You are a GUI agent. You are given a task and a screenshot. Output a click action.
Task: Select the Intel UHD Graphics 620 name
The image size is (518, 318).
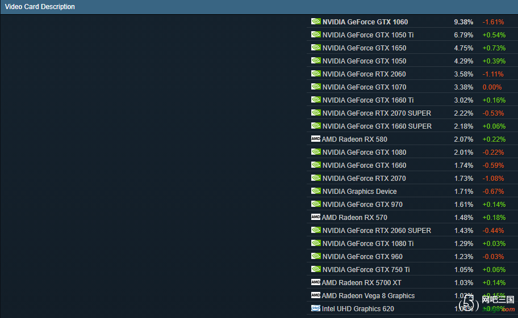click(358, 309)
